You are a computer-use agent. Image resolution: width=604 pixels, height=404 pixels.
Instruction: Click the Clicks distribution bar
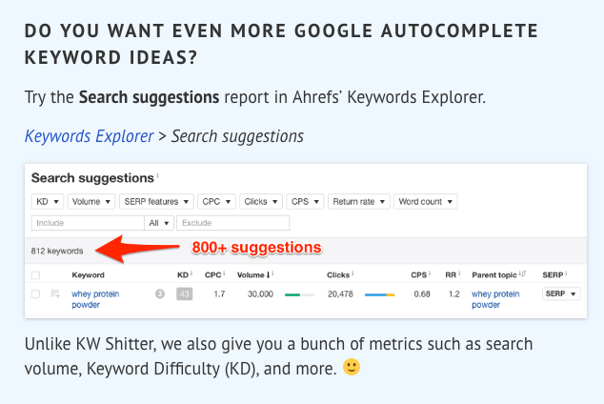click(379, 294)
